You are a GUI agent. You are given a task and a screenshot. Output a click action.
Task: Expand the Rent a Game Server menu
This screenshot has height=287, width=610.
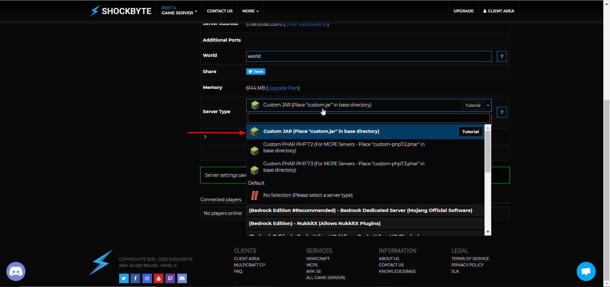[180, 10]
